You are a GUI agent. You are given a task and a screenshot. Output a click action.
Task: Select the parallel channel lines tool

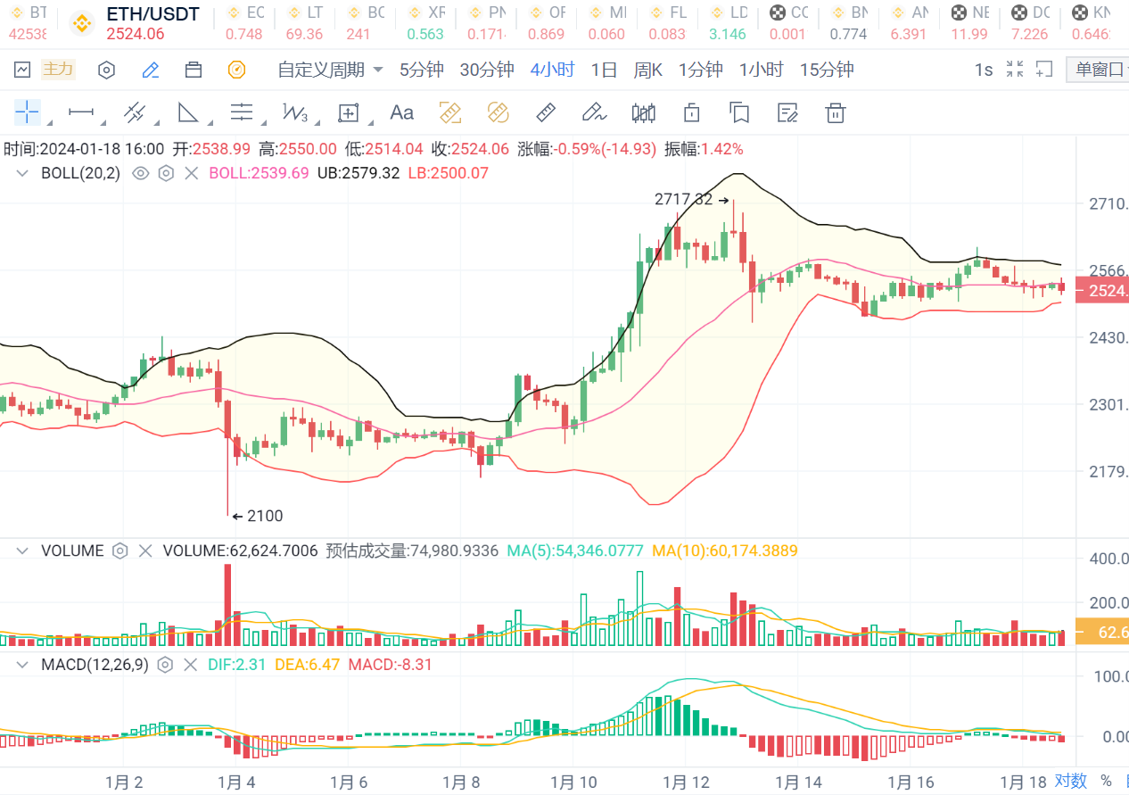point(135,112)
